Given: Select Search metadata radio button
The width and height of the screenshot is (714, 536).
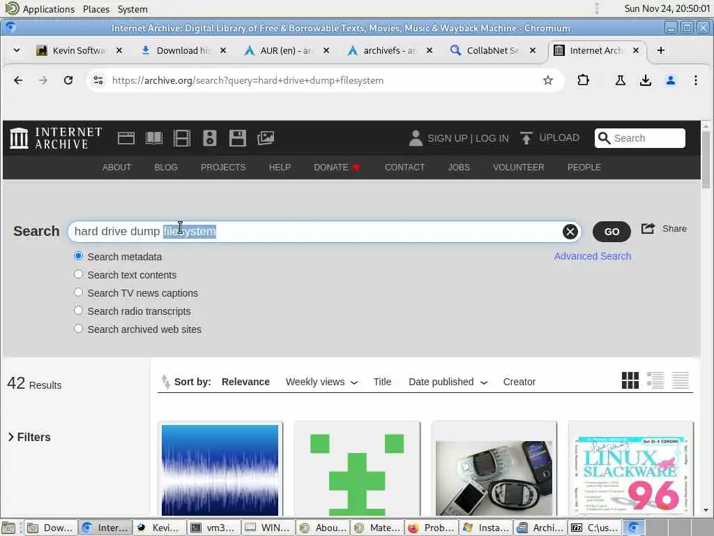Looking at the screenshot, I should 78,256.
